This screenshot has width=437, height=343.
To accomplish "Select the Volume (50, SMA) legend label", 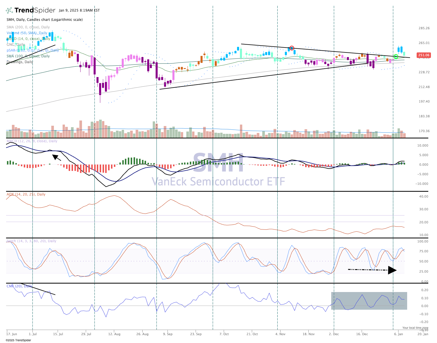I will pyautogui.click(x=27, y=33).
